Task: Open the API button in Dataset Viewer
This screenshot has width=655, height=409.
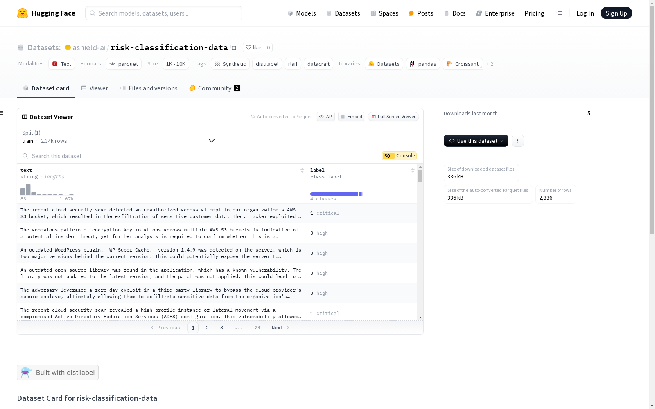Action: [326, 117]
